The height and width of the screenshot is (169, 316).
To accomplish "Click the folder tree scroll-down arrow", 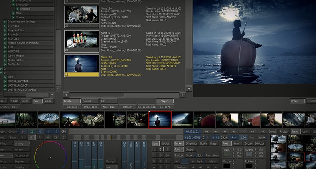I will [58, 89].
